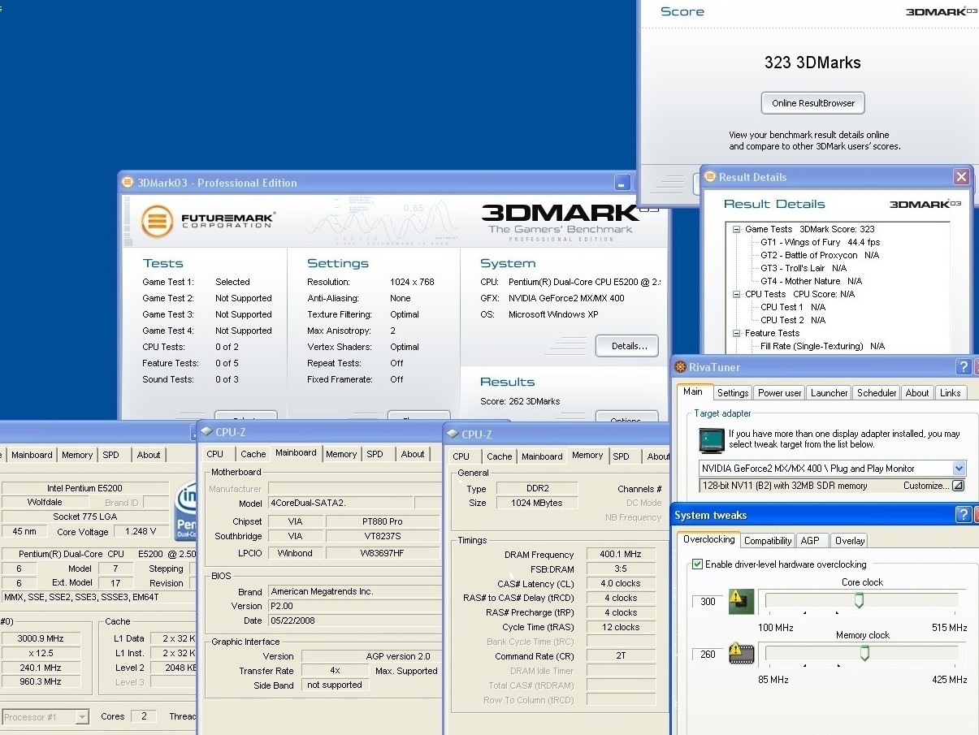Select GT1 - Wings of Fury result row
Screen dimensions: 979x735
pyautogui.click(x=820, y=242)
